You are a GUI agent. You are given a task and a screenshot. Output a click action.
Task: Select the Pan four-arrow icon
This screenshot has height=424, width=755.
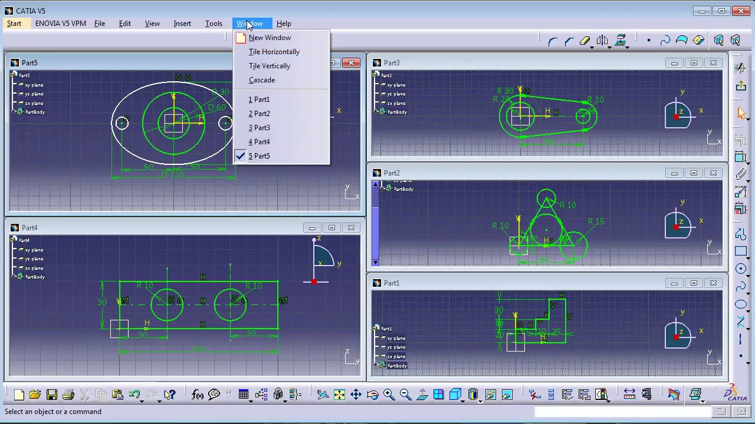pyautogui.click(x=356, y=395)
